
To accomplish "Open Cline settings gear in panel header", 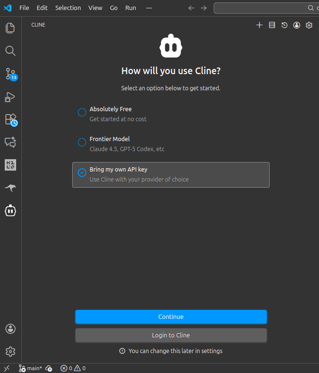I will [x=309, y=25].
